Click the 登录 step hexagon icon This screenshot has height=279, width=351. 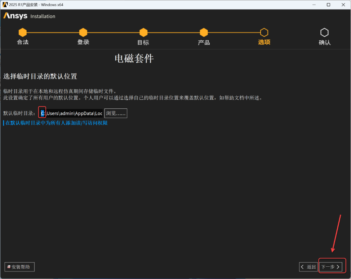pos(83,32)
